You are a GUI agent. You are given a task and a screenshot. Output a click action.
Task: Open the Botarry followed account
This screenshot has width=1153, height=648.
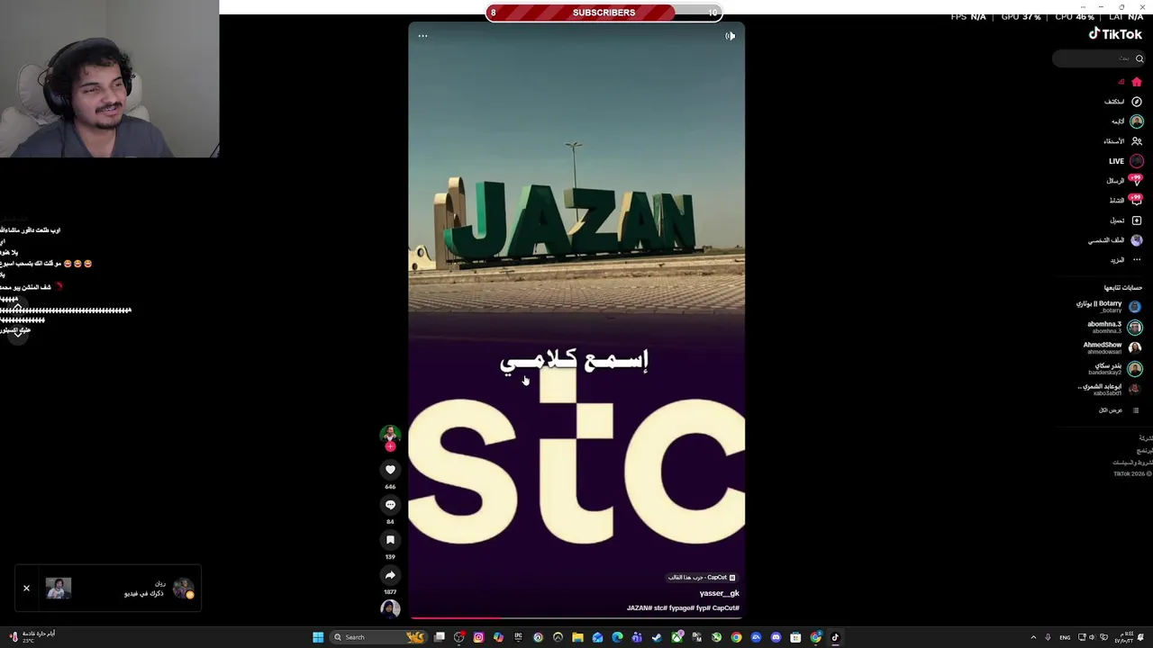click(x=1109, y=306)
